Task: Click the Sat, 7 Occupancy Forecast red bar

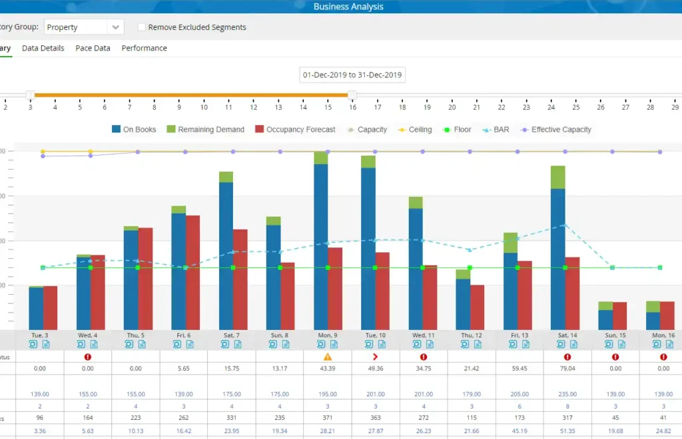Action: (240, 279)
